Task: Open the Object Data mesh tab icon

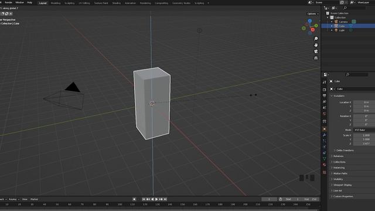Action: click(324, 159)
